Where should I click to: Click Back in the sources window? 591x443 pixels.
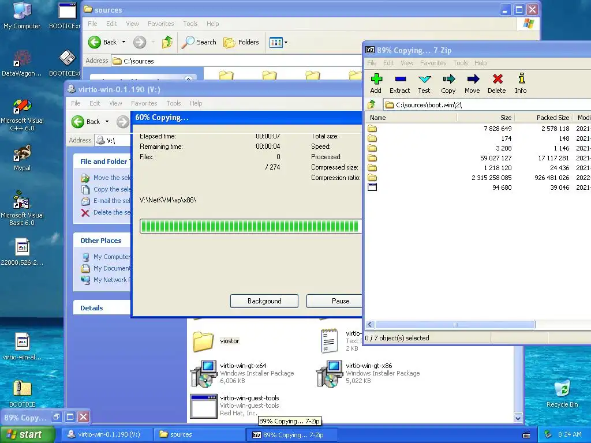point(103,42)
